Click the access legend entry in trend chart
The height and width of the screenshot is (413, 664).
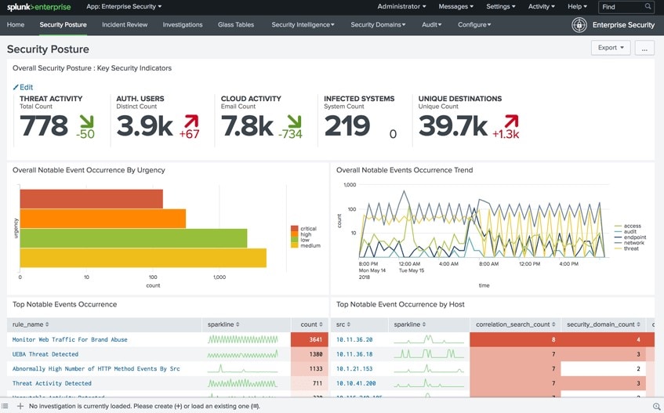point(628,226)
